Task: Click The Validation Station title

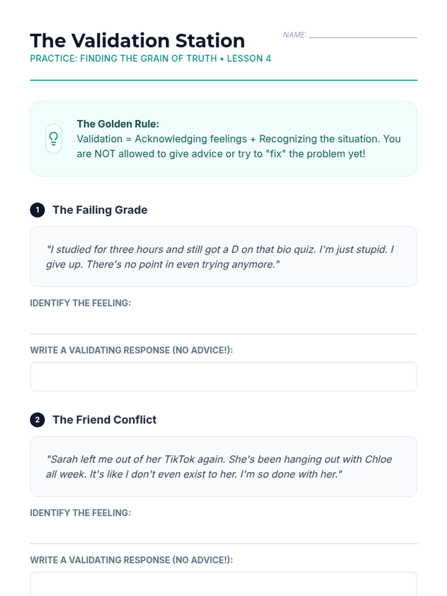Action: coord(137,41)
